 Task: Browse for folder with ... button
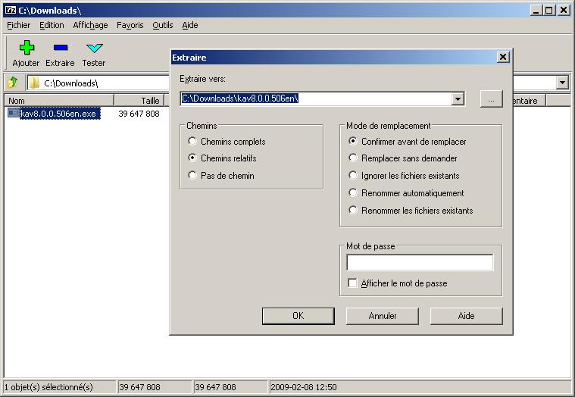coord(491,99)
